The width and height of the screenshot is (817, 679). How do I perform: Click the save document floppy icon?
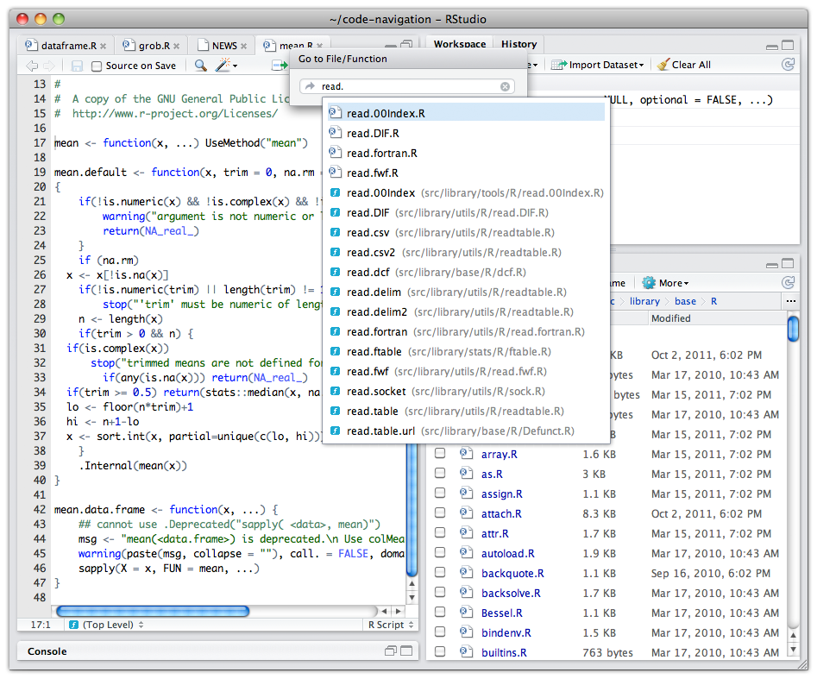tap(77, 66)
